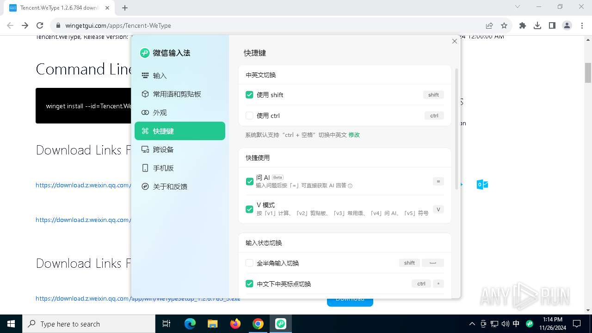Open Chrome tab search dropdown
Image resolution: width=592 pixels, height=333 pixels.
[x=518, y=6]
